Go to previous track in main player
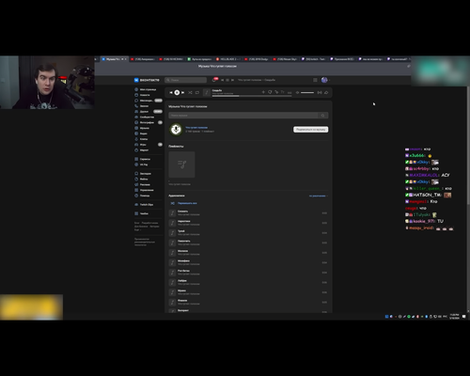Image resolution: width=470 pixels, height=376 pixels. click(x=171, y=92)
